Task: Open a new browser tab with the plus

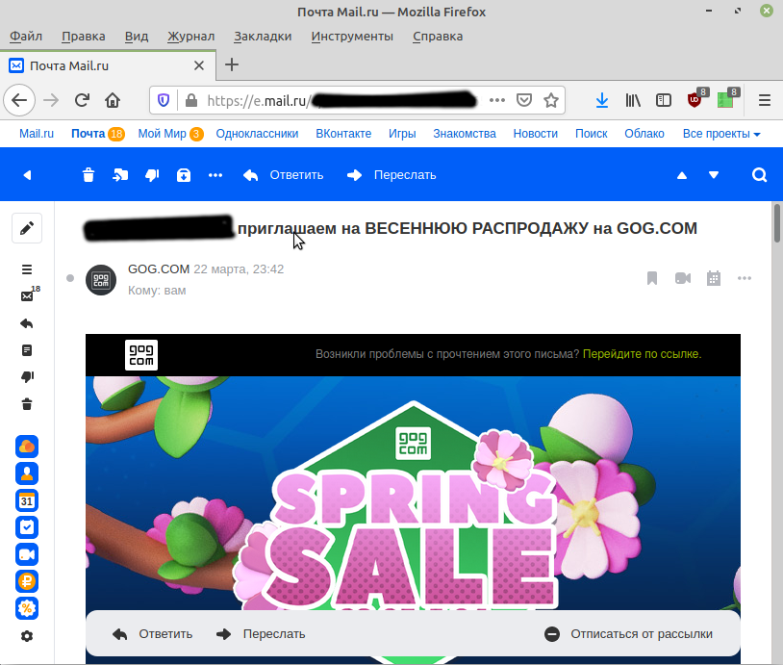Action: [232, 64]
